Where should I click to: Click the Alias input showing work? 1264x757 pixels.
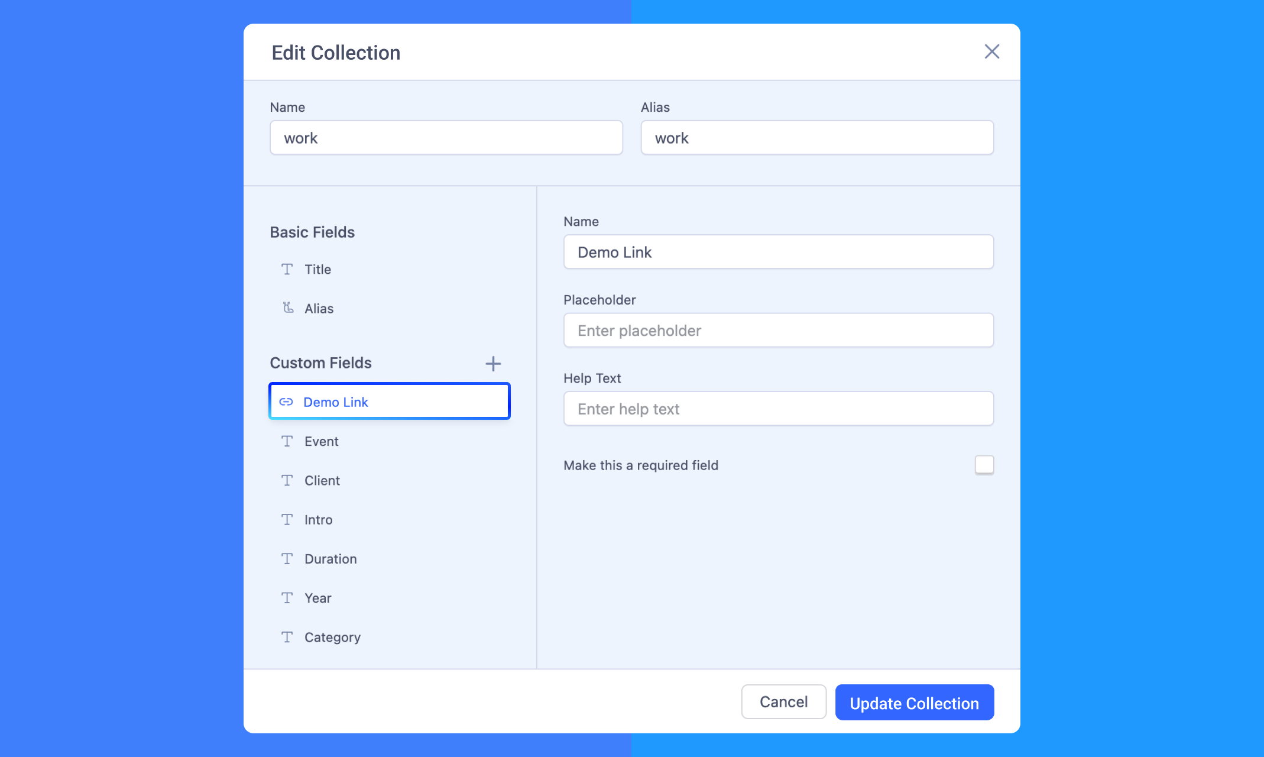coord(817,138)
